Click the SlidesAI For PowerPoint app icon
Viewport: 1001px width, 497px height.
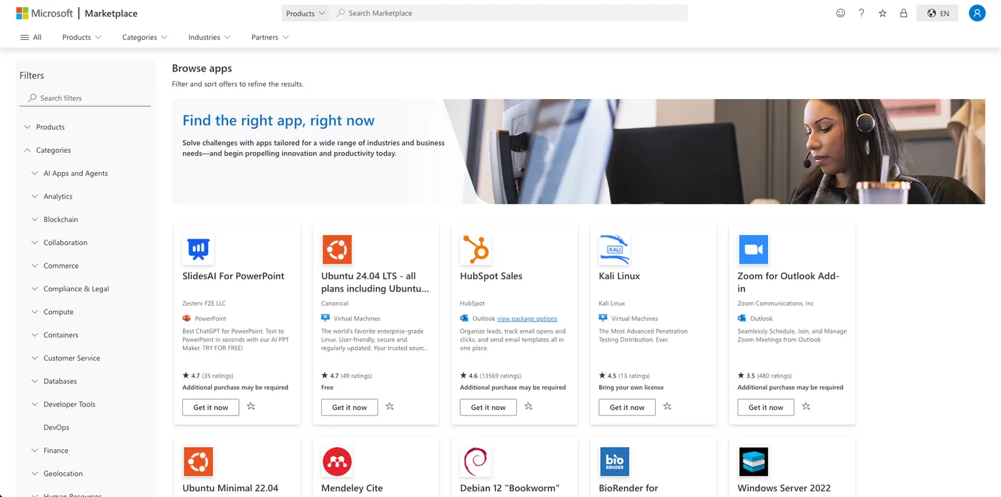pos(198,249)
